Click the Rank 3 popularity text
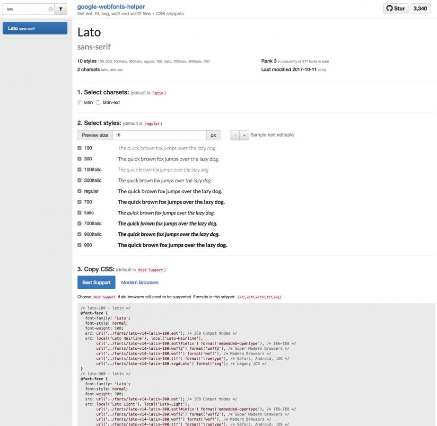This screenshot has width=437, height=426. 295,61
